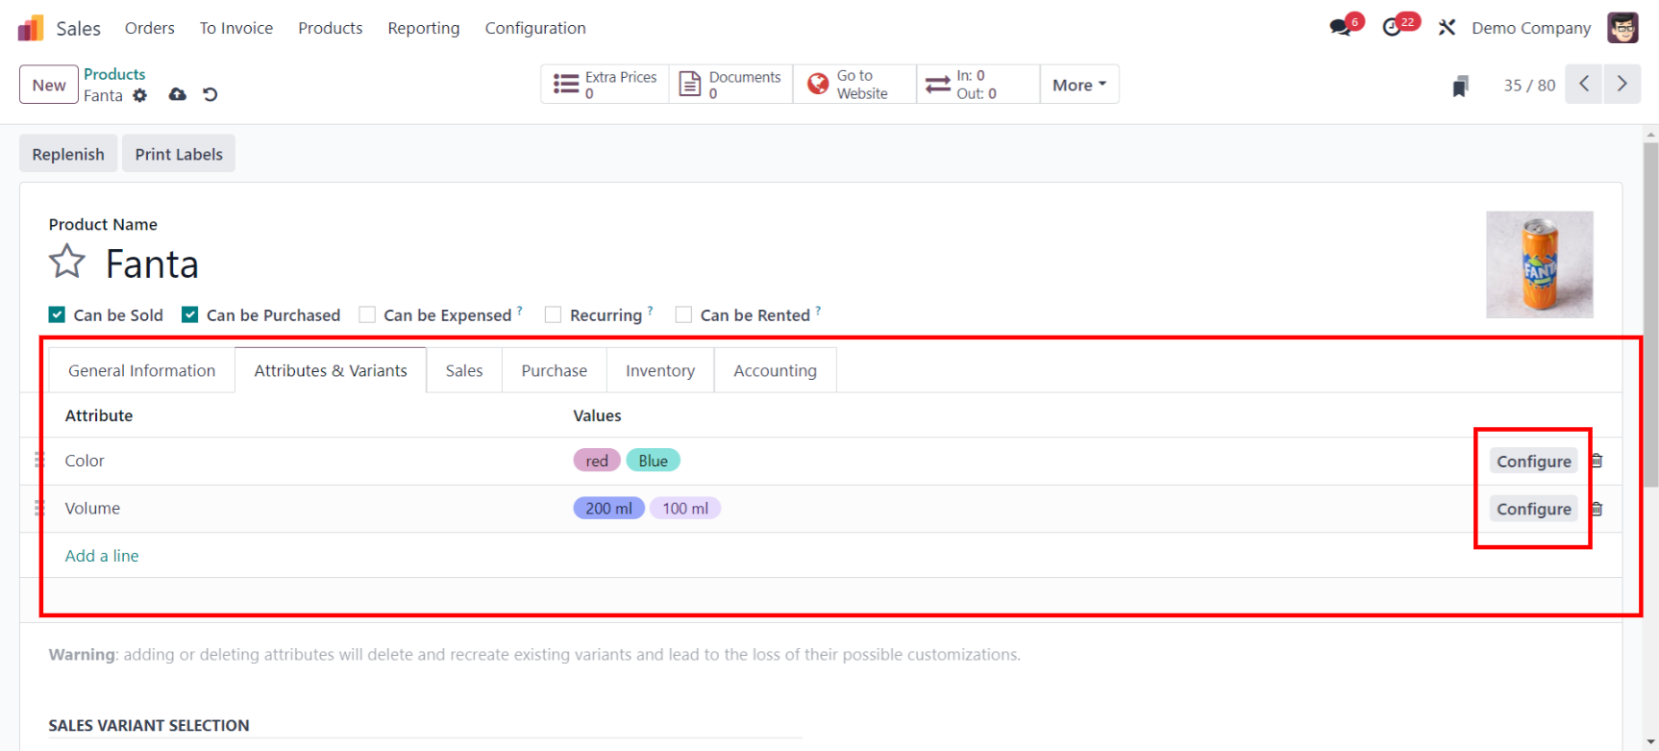Click the New button

[49, 85]
